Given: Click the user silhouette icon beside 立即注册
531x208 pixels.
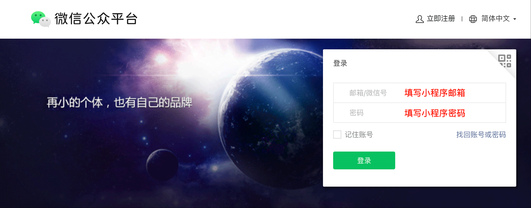Looking at the screenshot, I should pyautogui.click(x=420, y=19).
